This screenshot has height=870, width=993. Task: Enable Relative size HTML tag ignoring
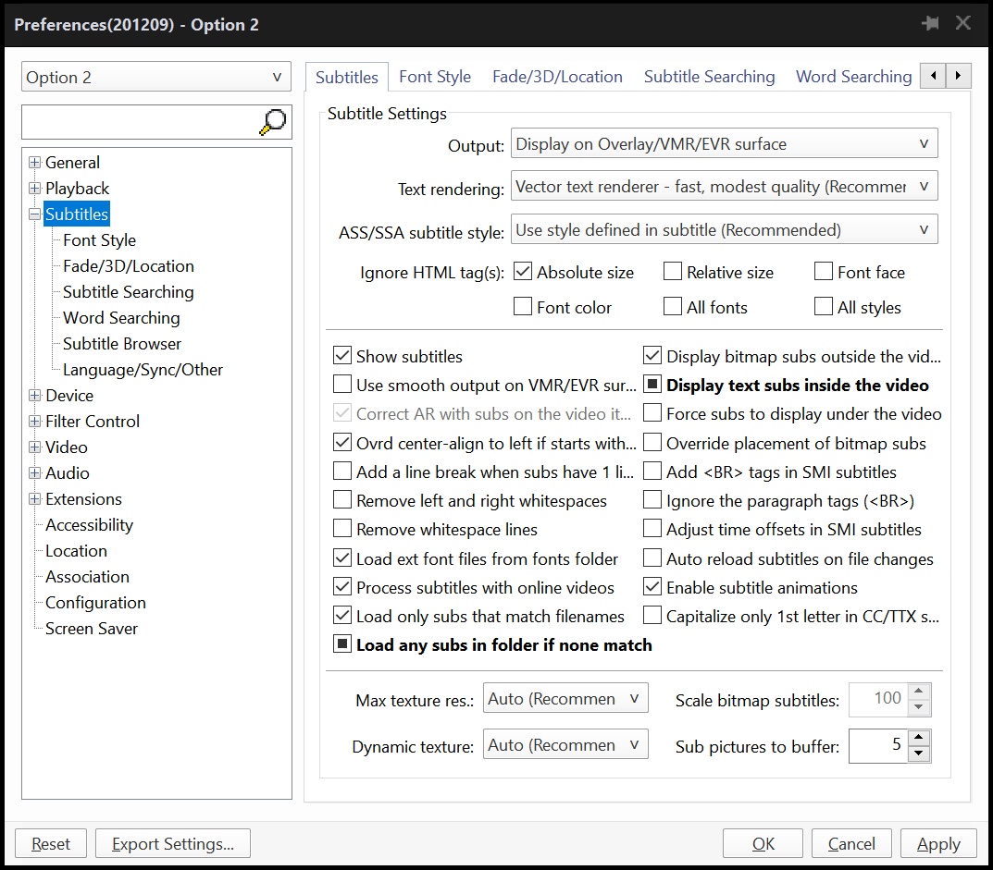673,271
